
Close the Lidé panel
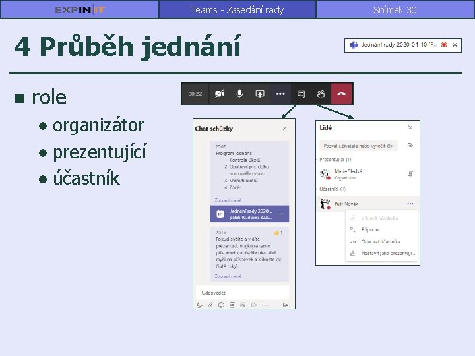pyautogui.click(x=410, y=127)
